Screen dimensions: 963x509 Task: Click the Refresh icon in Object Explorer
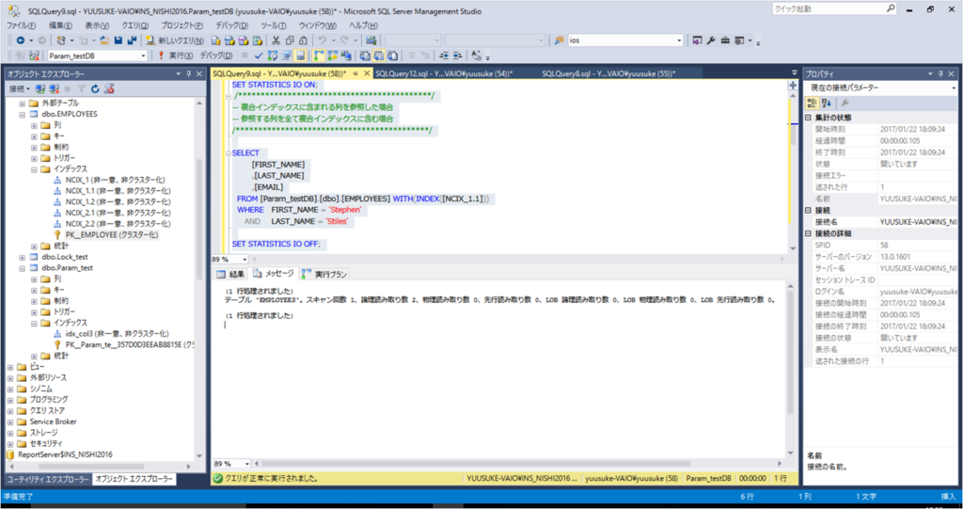pos(95,89)
